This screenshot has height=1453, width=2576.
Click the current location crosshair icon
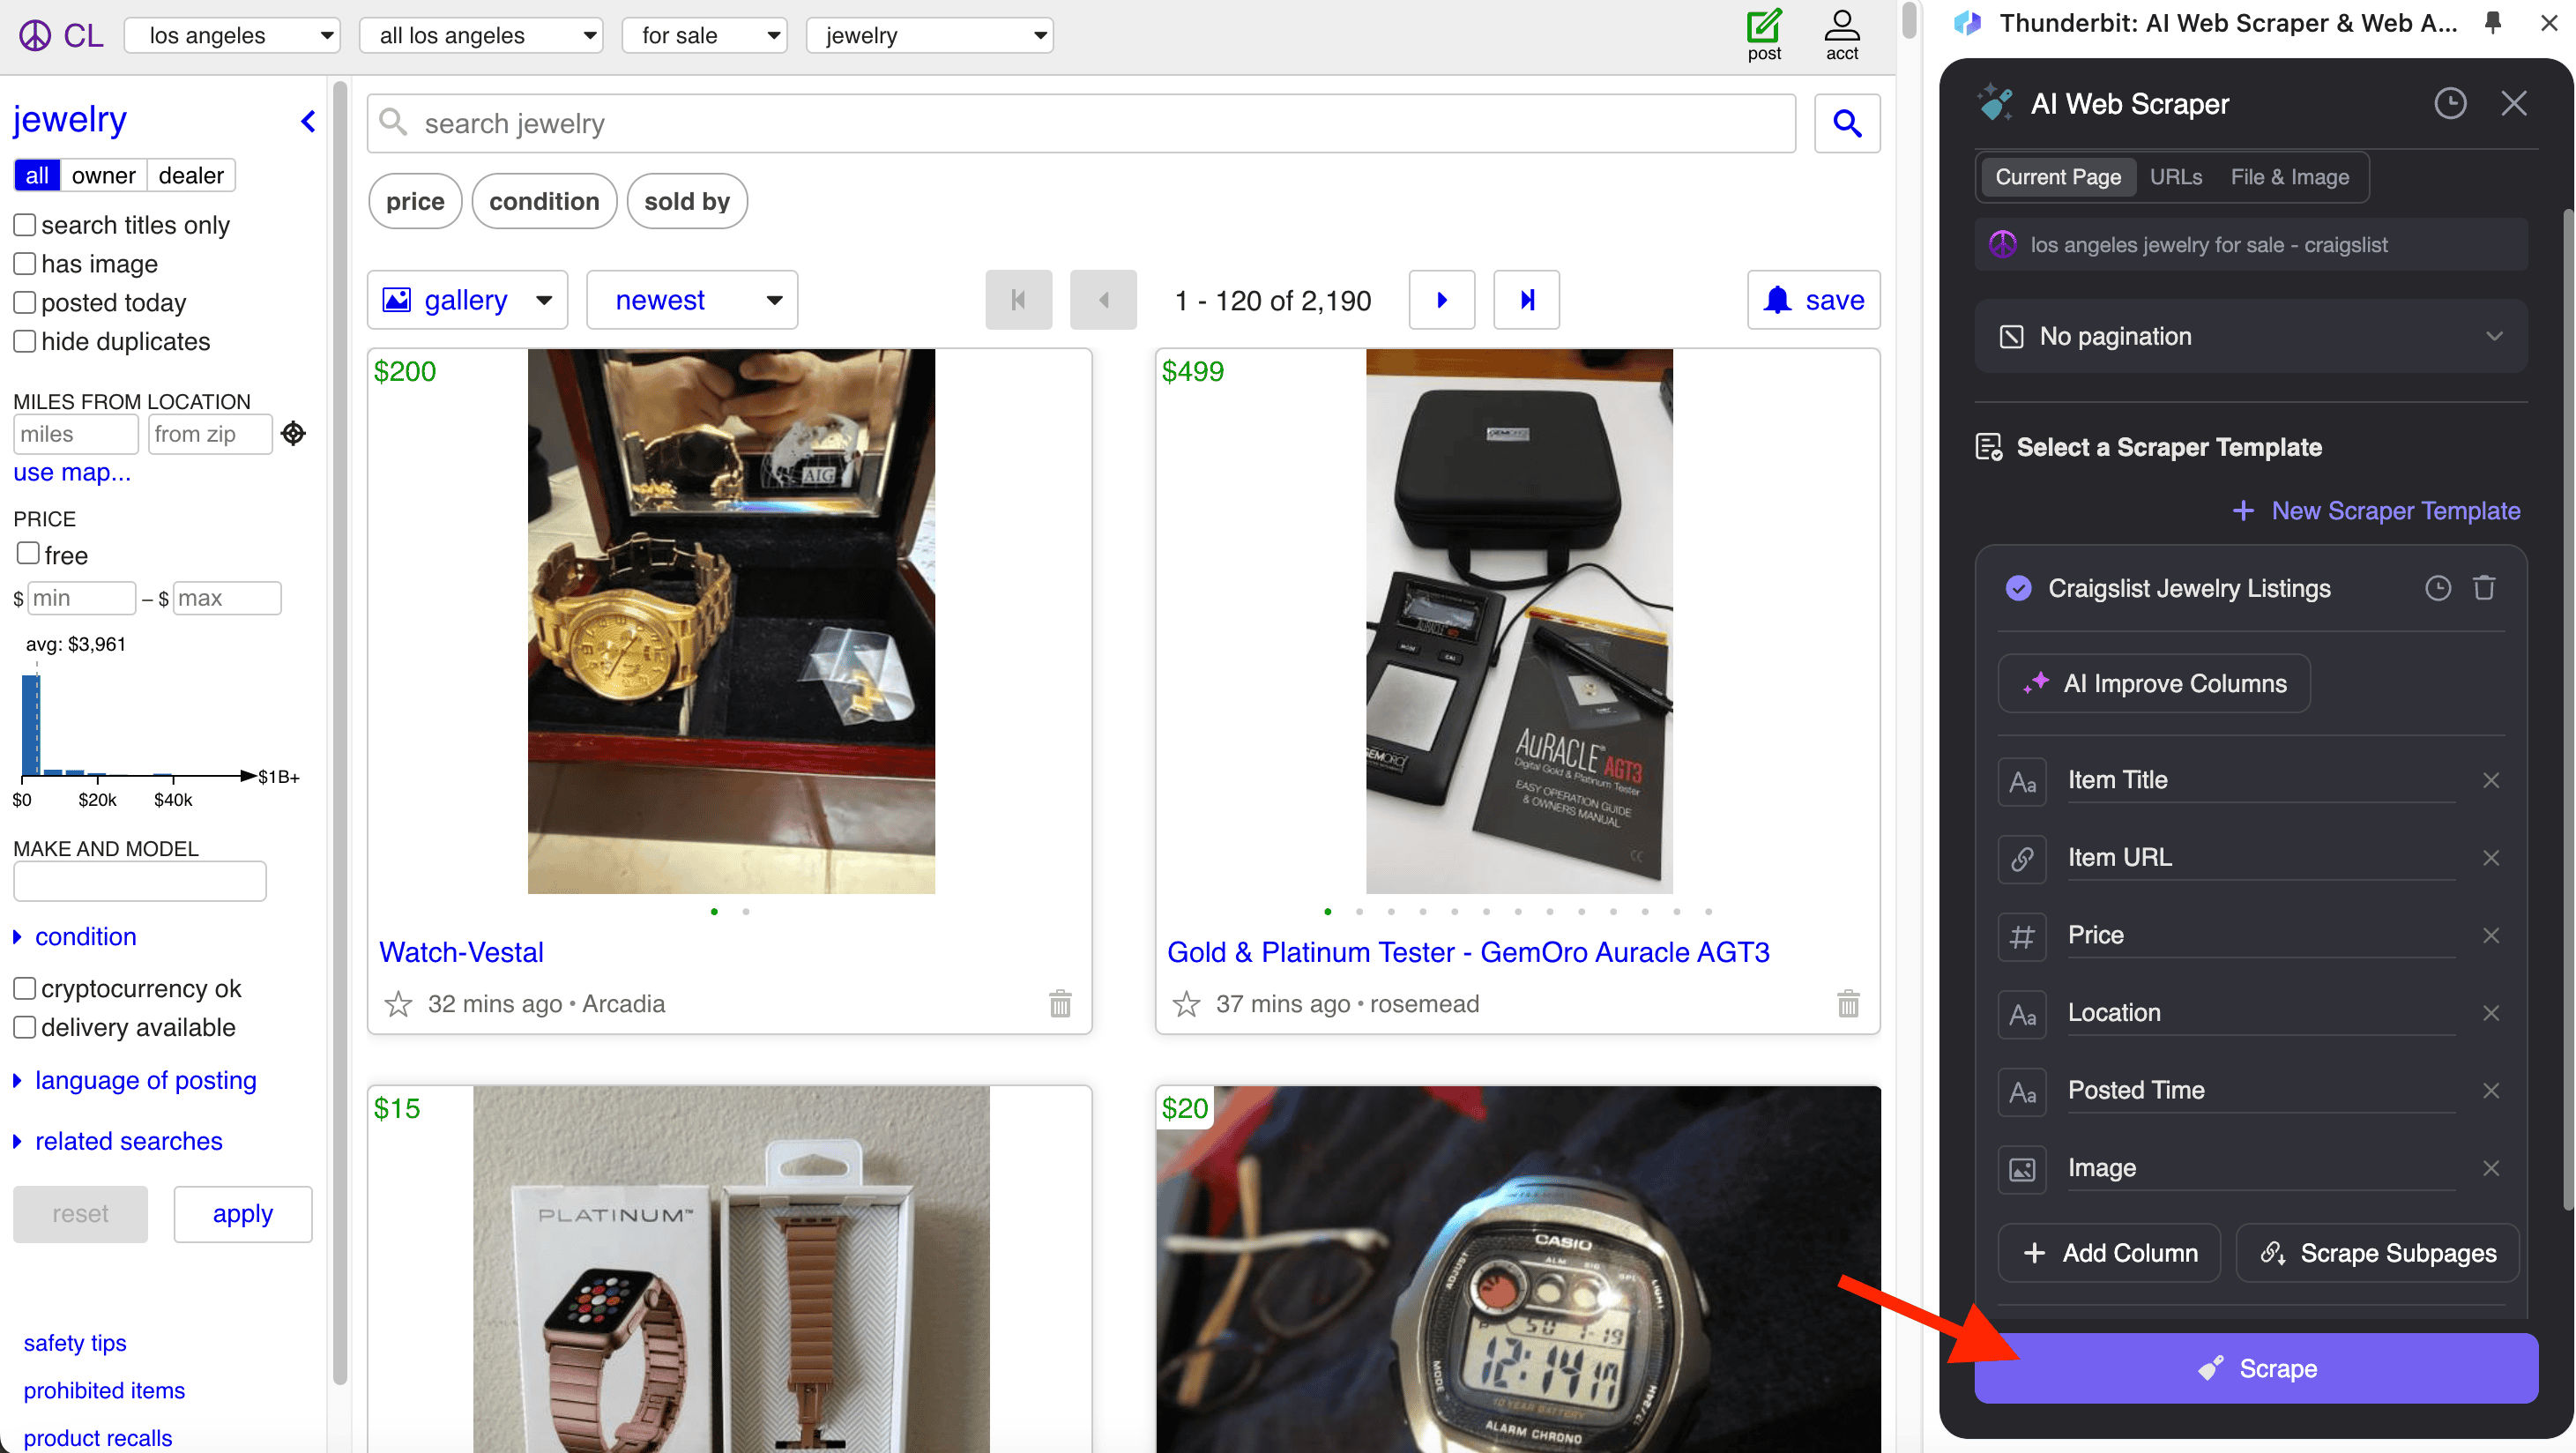point(293,433)
